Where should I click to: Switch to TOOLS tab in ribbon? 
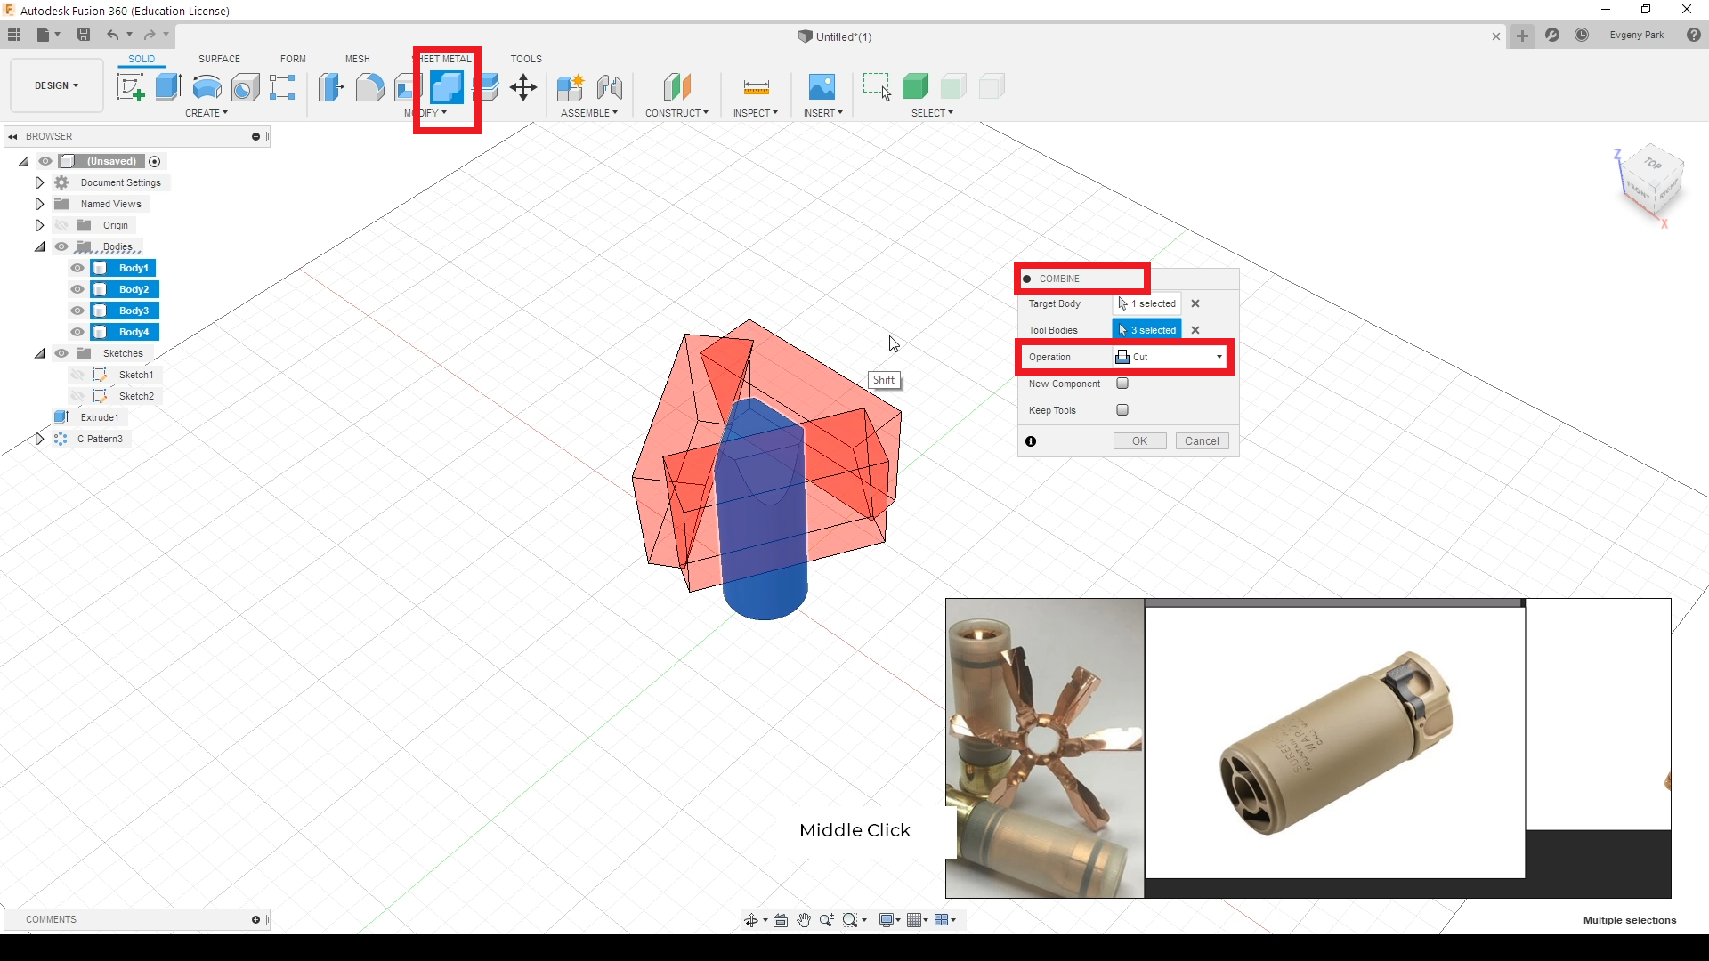tap(526, 58)
